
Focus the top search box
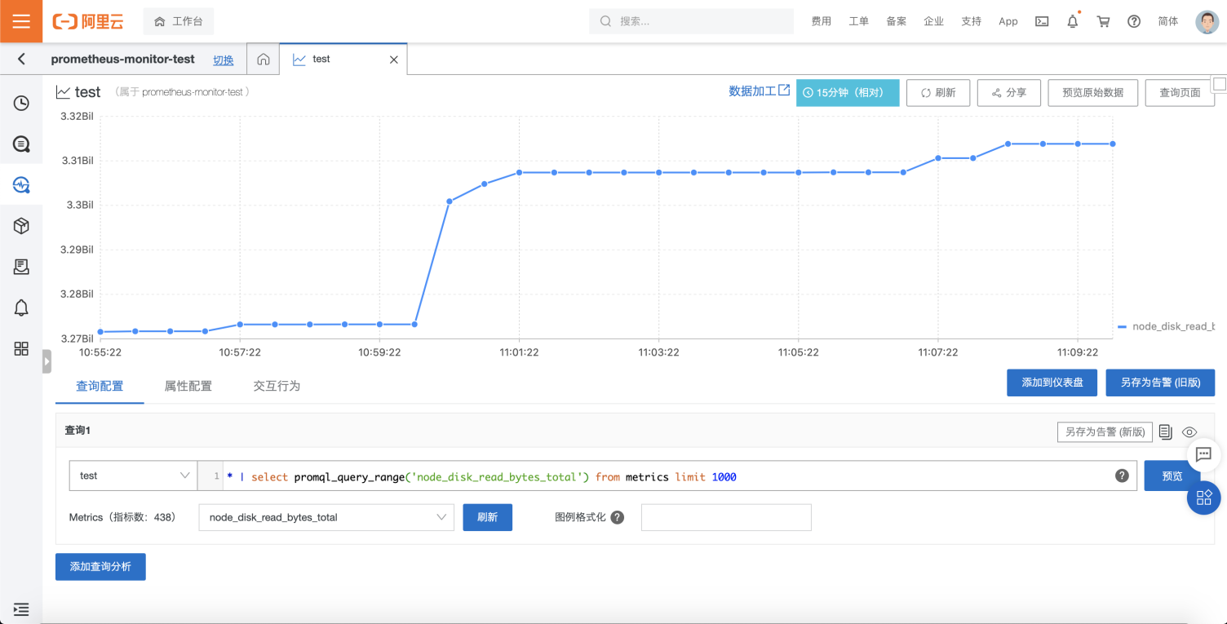coord(691,21)
